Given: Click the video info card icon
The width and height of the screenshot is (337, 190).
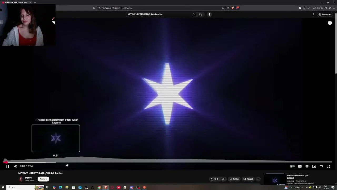Looking at the screenshot, I should click(330, 23).
